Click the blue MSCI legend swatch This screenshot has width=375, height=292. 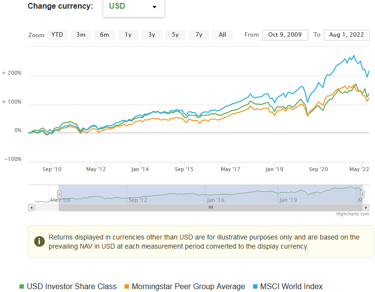point(255,287)
